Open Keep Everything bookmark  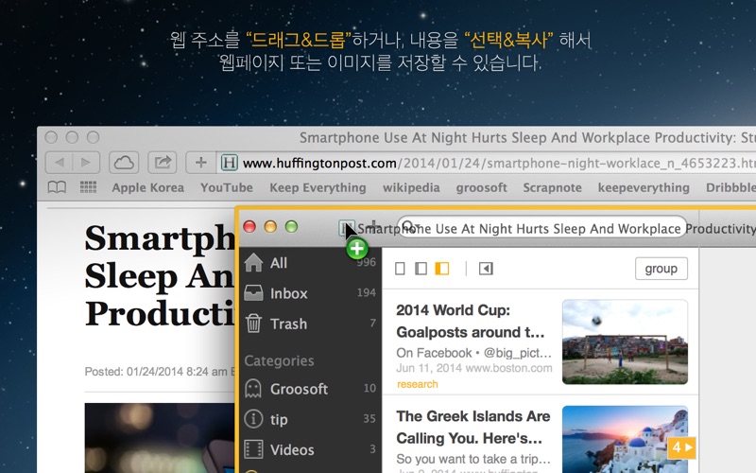[318, 187]
